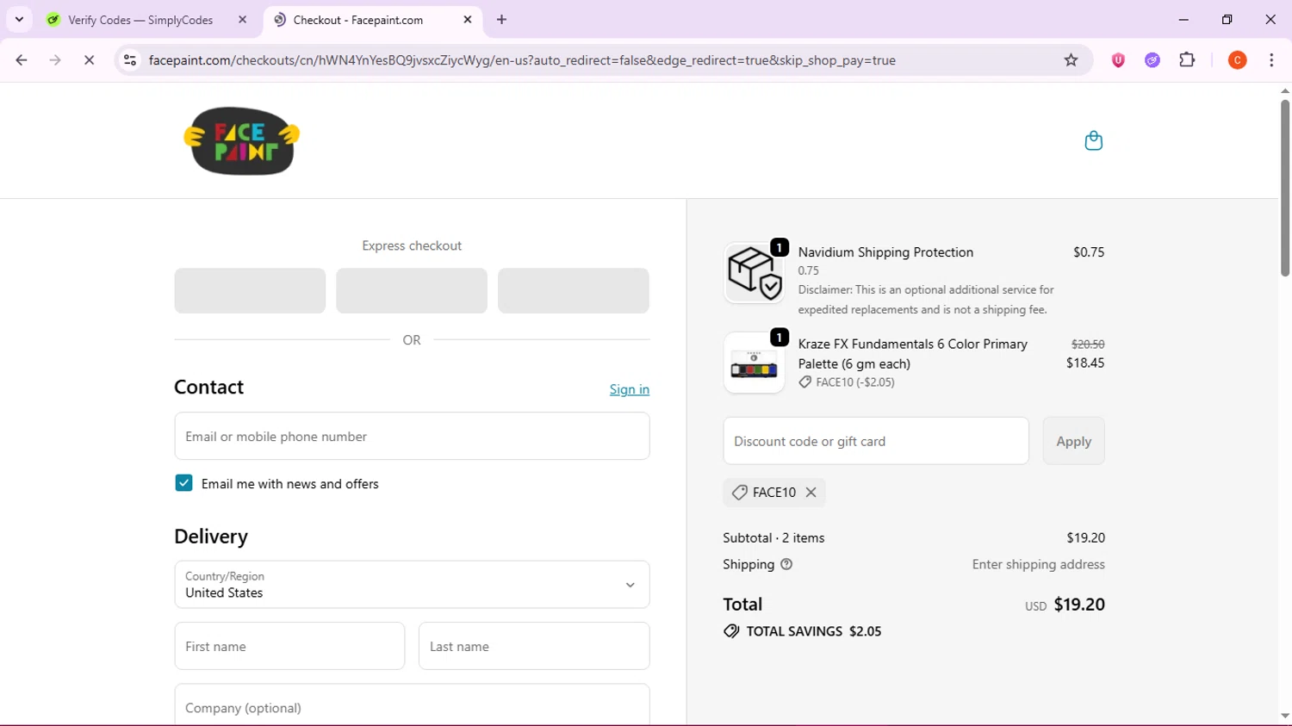
Task: Open the Chrome three-dot menu
Action: (x=1271, y=60)
